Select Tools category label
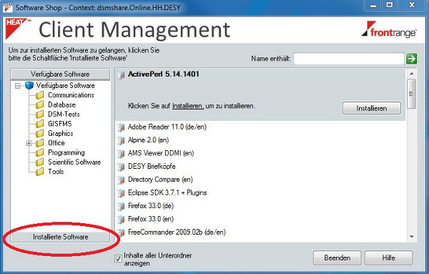Screen dimensions: 429x274 pyautogui.click(x=56, y=172)
